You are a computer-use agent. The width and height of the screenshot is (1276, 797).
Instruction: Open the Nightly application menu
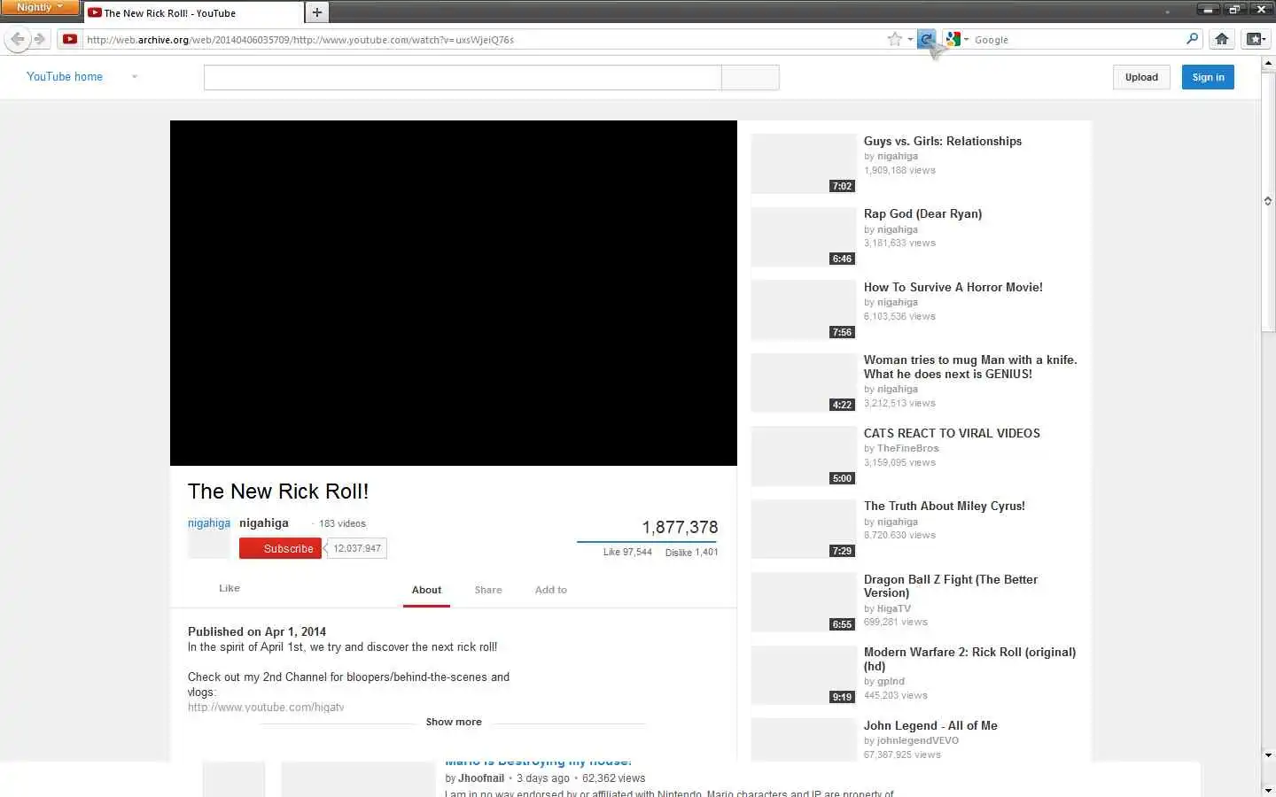pos(40,7)
